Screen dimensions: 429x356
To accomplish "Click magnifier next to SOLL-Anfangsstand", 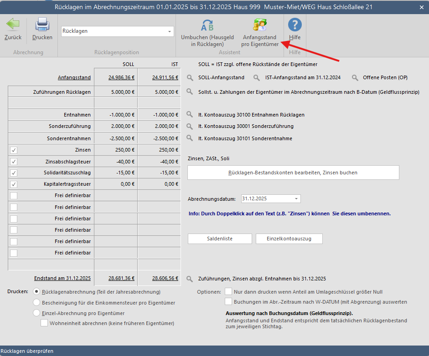I will (x=190, y=77).
